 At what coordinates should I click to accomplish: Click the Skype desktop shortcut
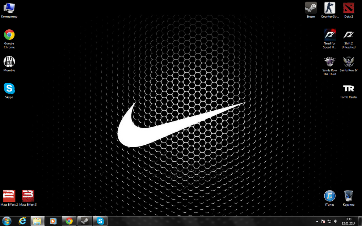coord(9,89)
